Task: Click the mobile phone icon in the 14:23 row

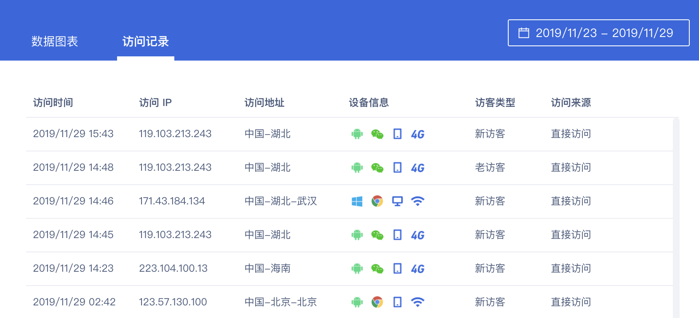Action: point(397,268)
